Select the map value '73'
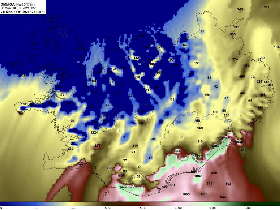This screenshot has width=280, height=210. (x=253, y=77)
